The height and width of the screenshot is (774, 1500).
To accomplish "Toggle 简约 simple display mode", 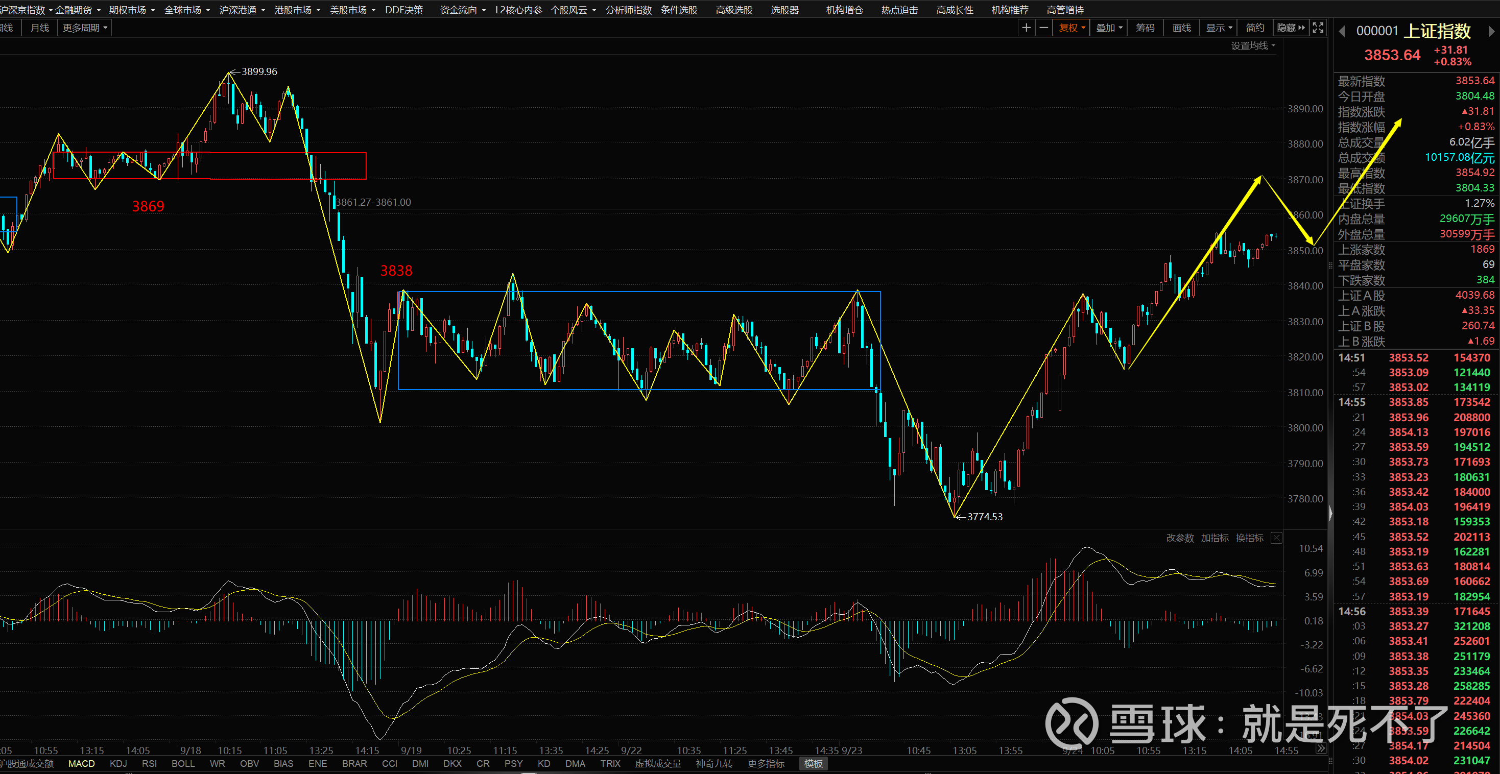I will [x=1255, y=28].
